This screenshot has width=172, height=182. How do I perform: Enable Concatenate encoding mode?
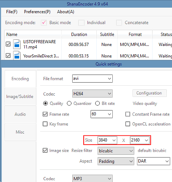coord(119,23)
